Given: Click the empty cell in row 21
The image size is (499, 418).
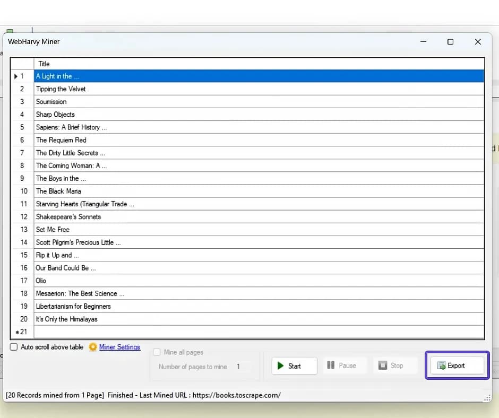Looking at the screenshot, I should coord(259,332).
